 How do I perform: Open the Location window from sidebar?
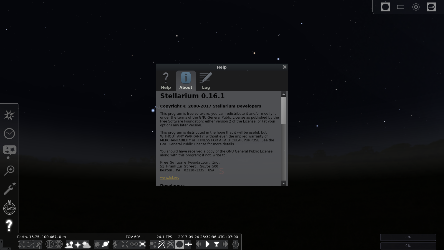9,116
